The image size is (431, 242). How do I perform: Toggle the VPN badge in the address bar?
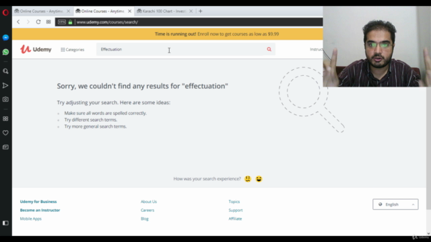(62, 22)
